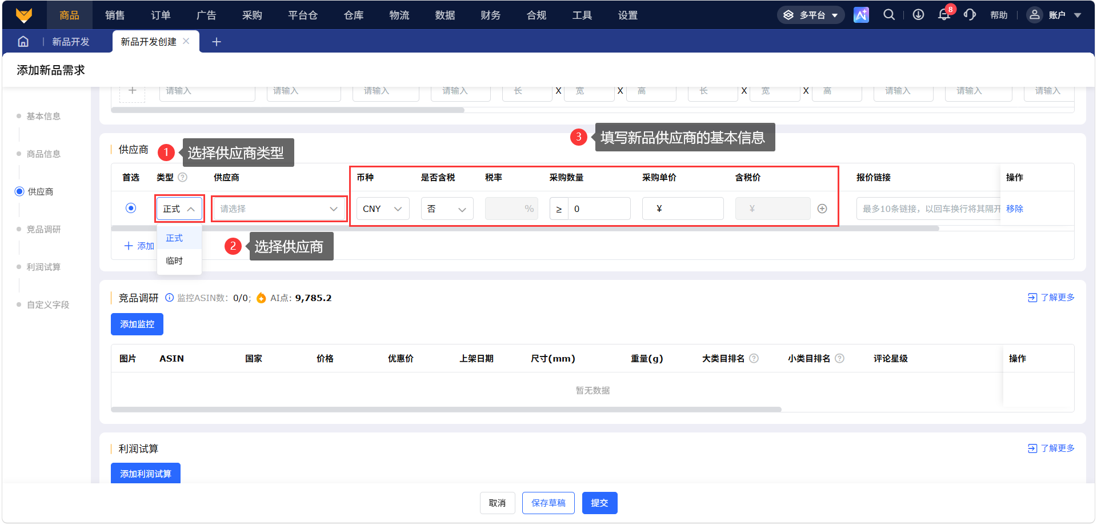Open the 类型 dropdown showing 正式
The width and height of the screenshot is (1097, 525).
[x=179, y=209]
